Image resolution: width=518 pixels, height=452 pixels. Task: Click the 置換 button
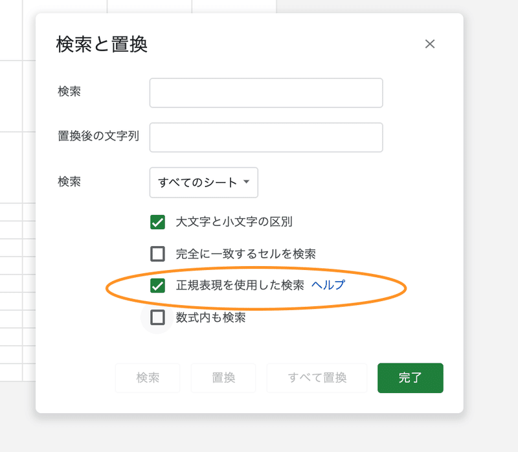(223, 378)
